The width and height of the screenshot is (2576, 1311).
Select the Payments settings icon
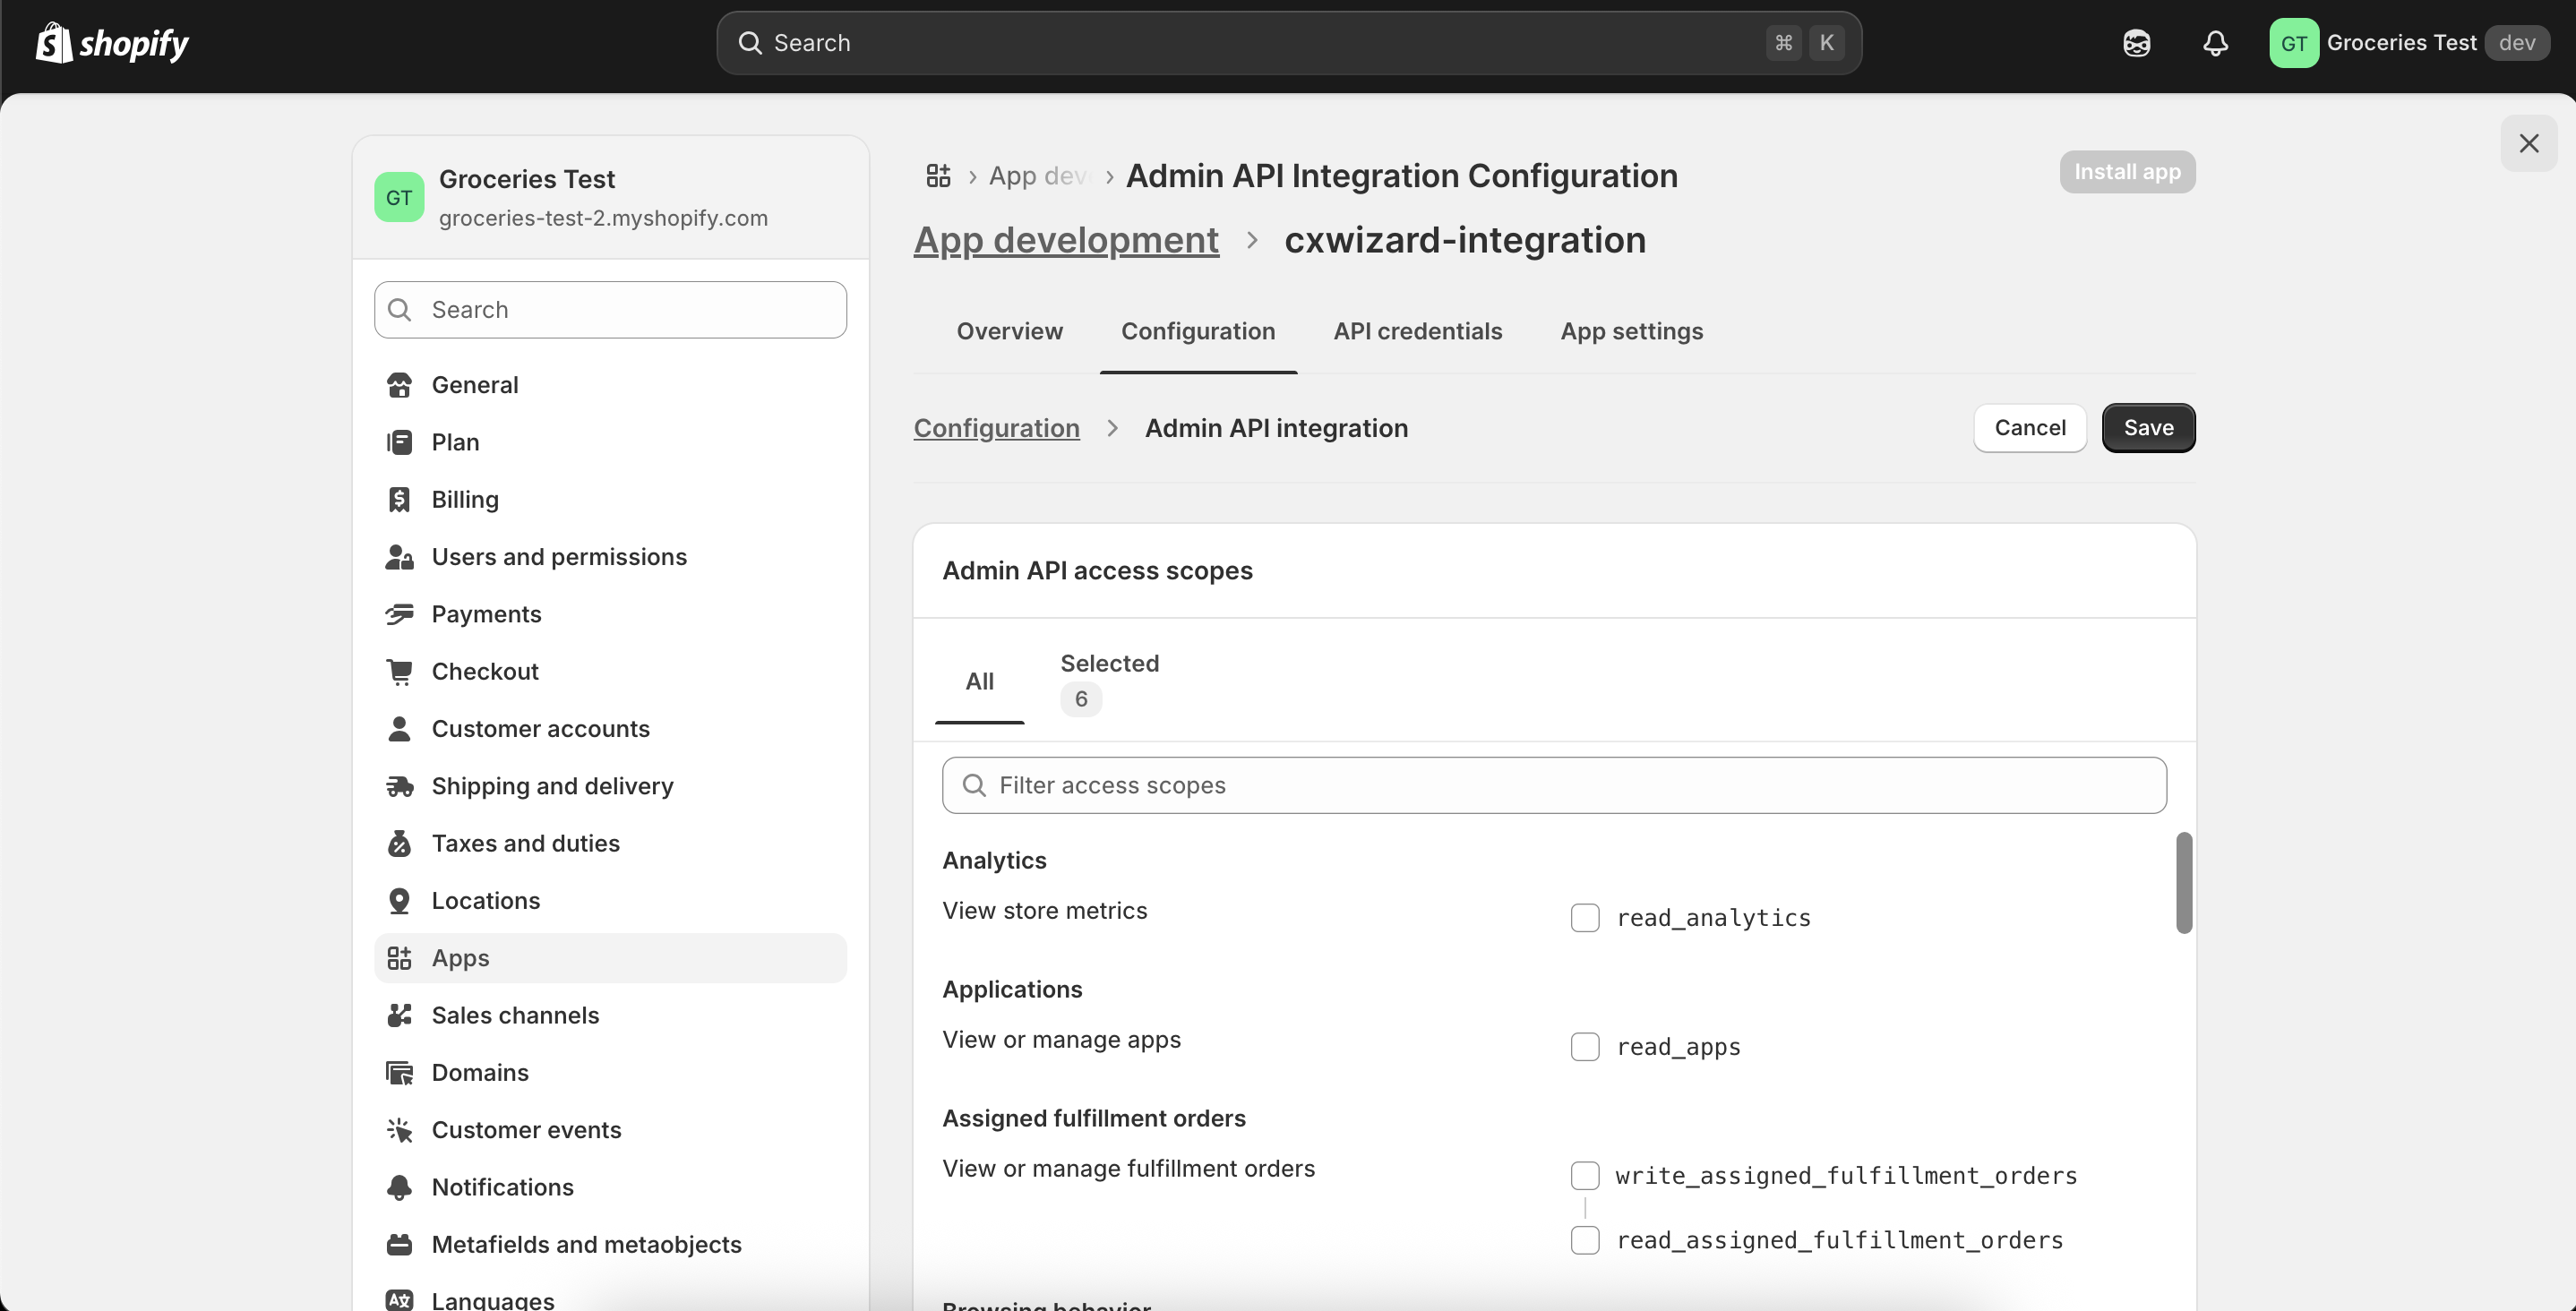point(399,614)
